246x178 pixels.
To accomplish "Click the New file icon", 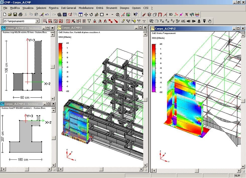I will click(5, 15).
